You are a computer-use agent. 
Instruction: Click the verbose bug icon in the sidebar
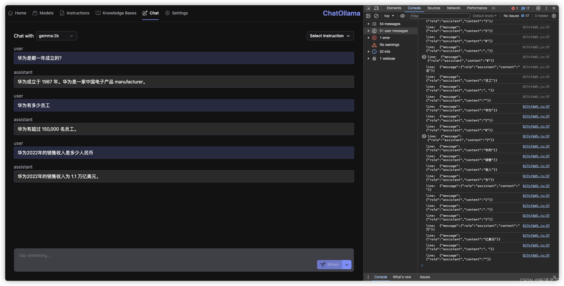374,59
